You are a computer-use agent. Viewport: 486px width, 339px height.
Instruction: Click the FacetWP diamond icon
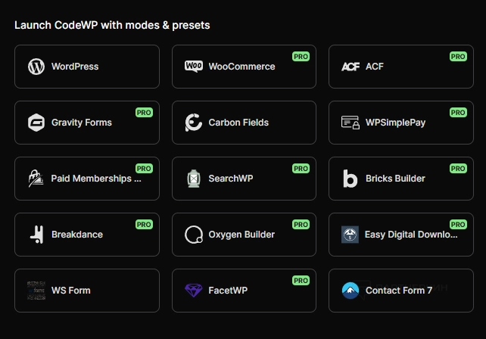pyautogui.click(x=194, y=291)
